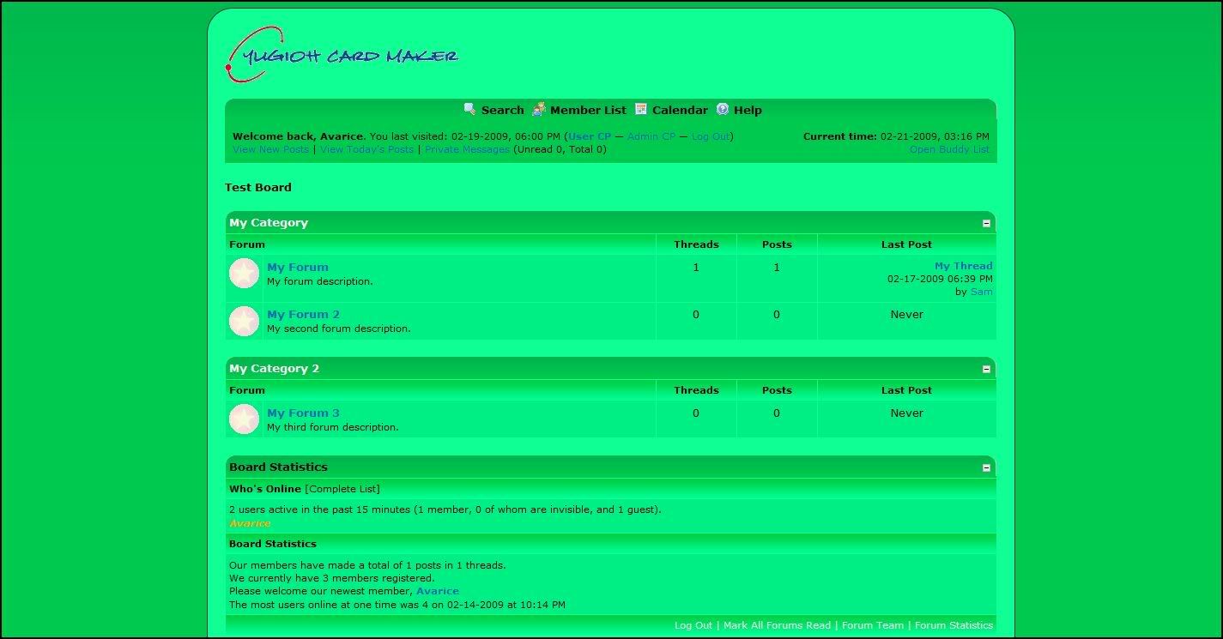The height and width of the screenshot is (639, 1223).
Task: Open the Member List page
Action: click(588, 110)
